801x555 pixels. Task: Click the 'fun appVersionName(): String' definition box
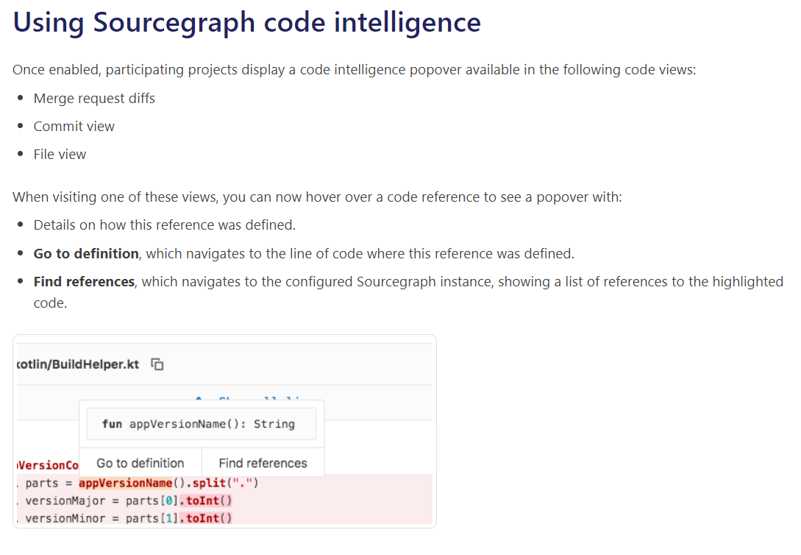pyautogui.click(x=202, y=424)
